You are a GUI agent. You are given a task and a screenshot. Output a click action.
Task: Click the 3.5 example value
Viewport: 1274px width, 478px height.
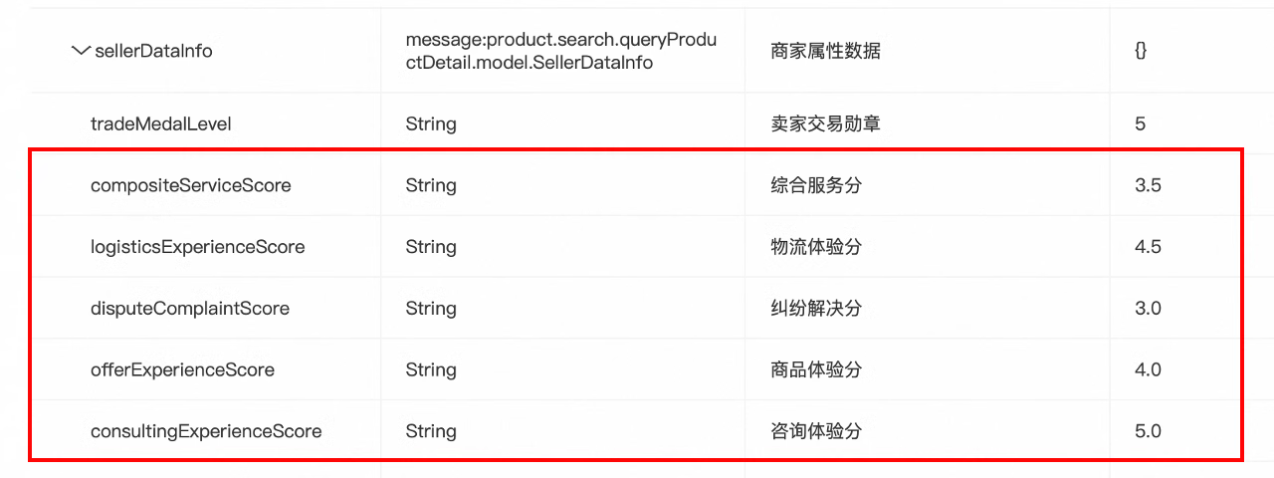(x=1148, y=185)
